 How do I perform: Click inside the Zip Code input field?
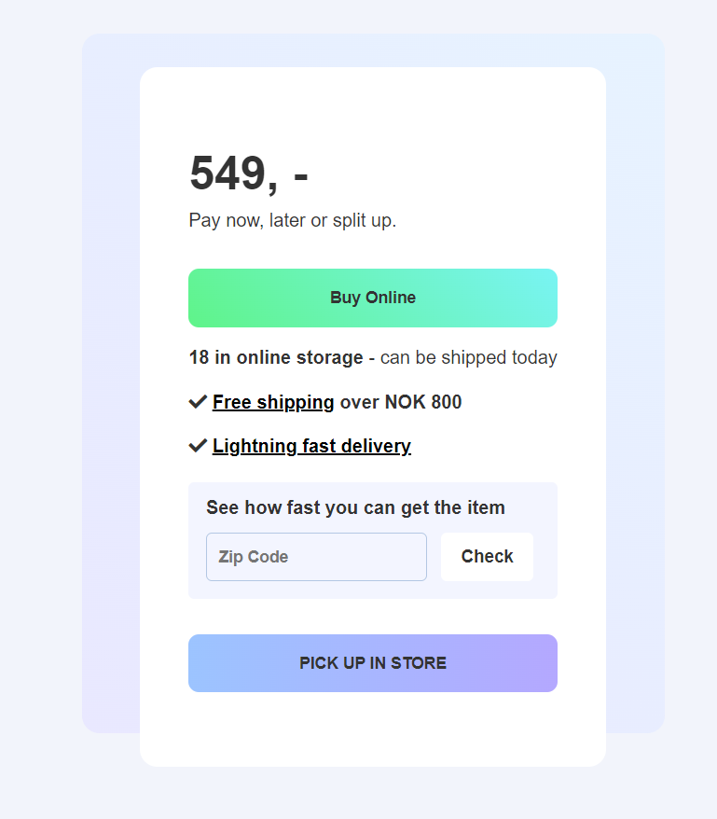click(316, 556)
